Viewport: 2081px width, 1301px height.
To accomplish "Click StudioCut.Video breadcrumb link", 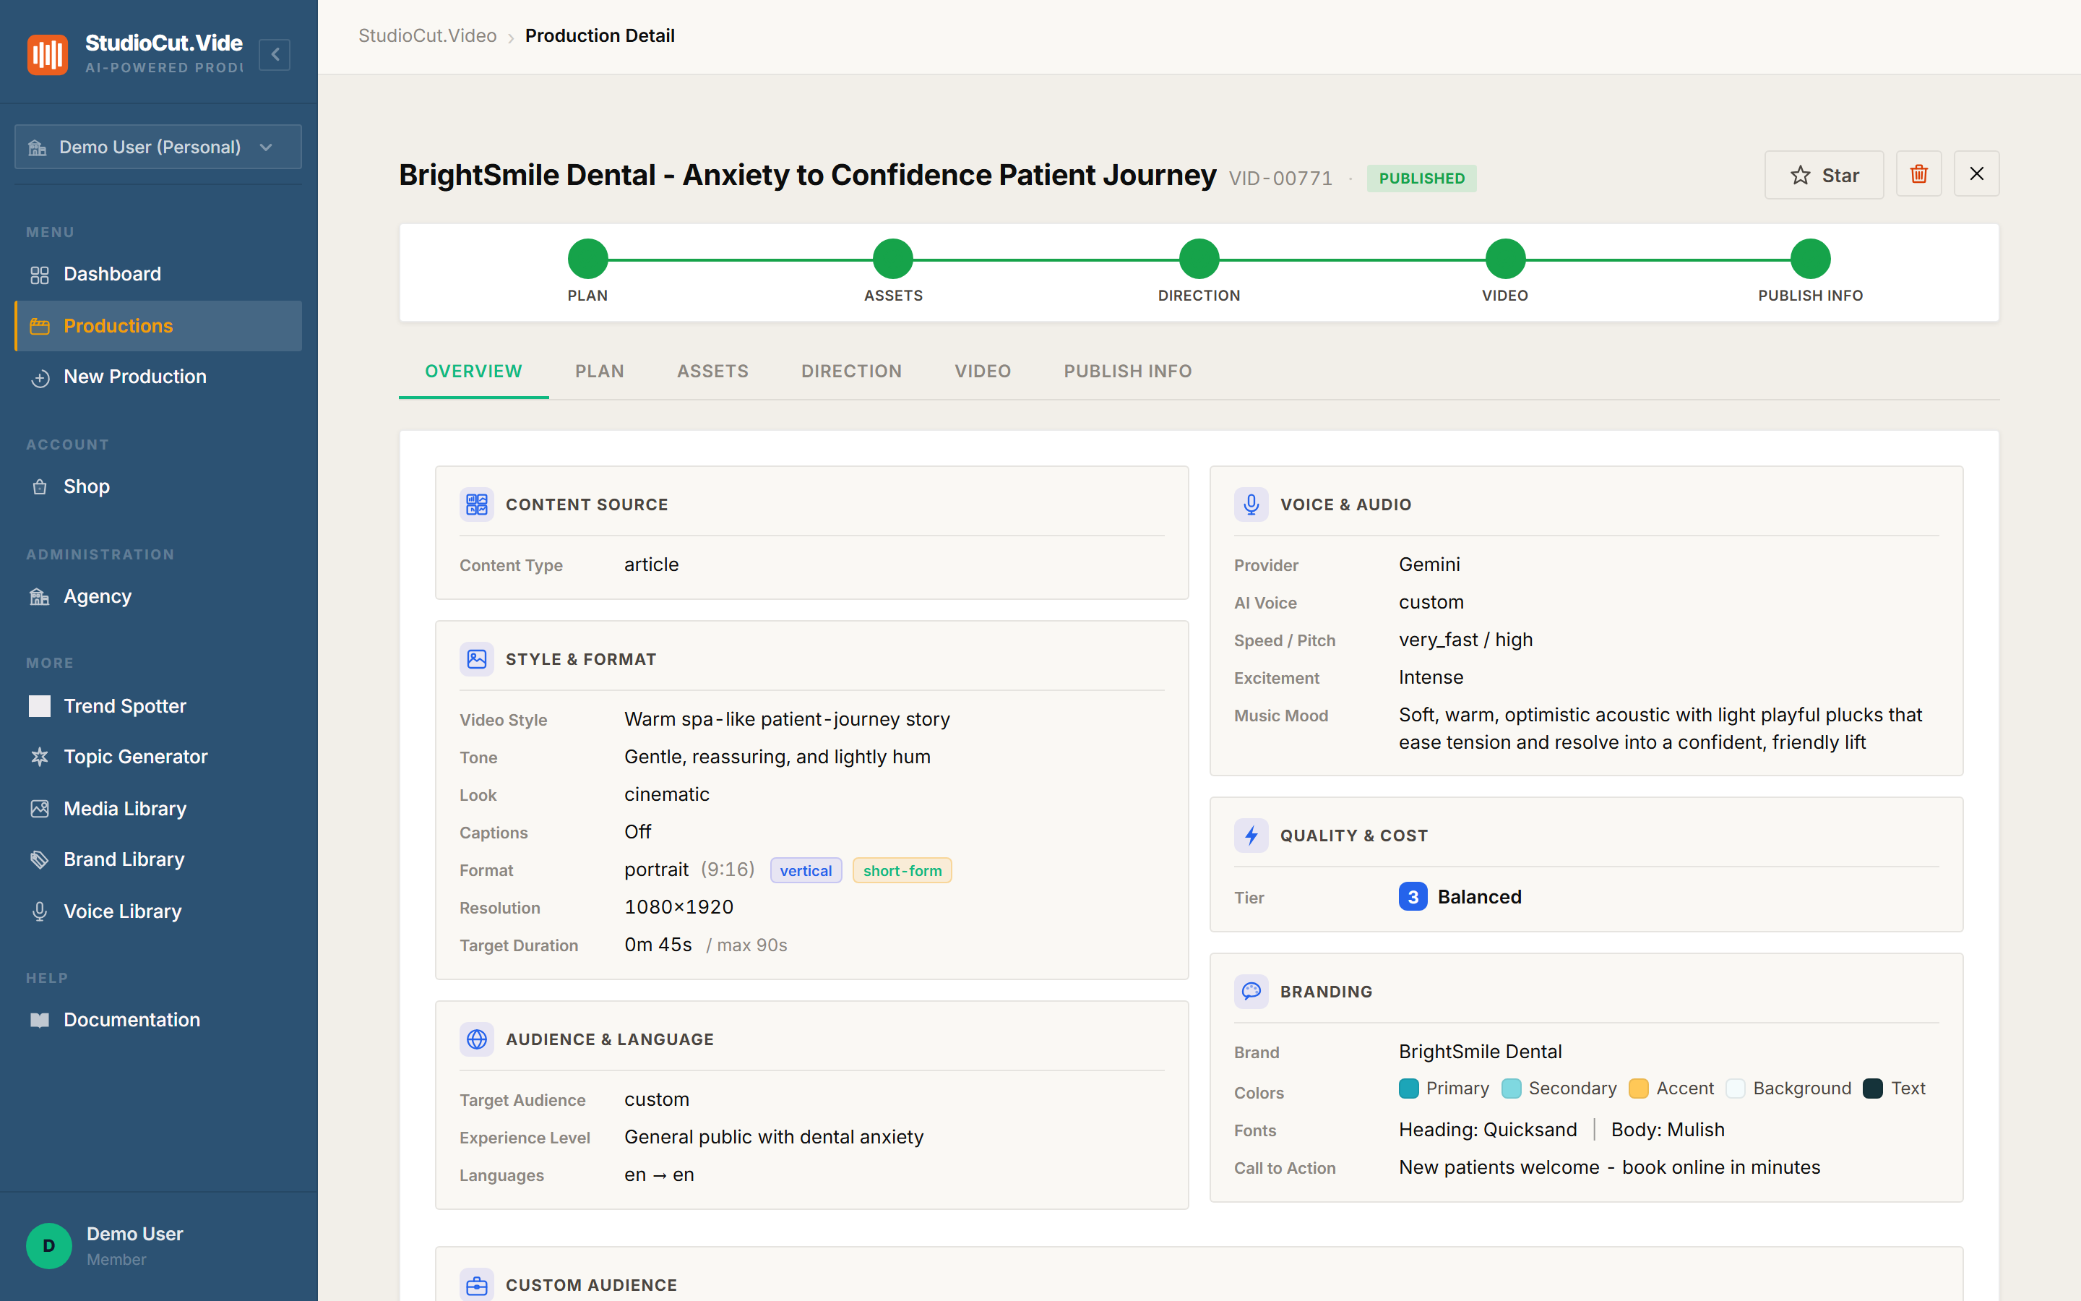I will pos(427,36).
